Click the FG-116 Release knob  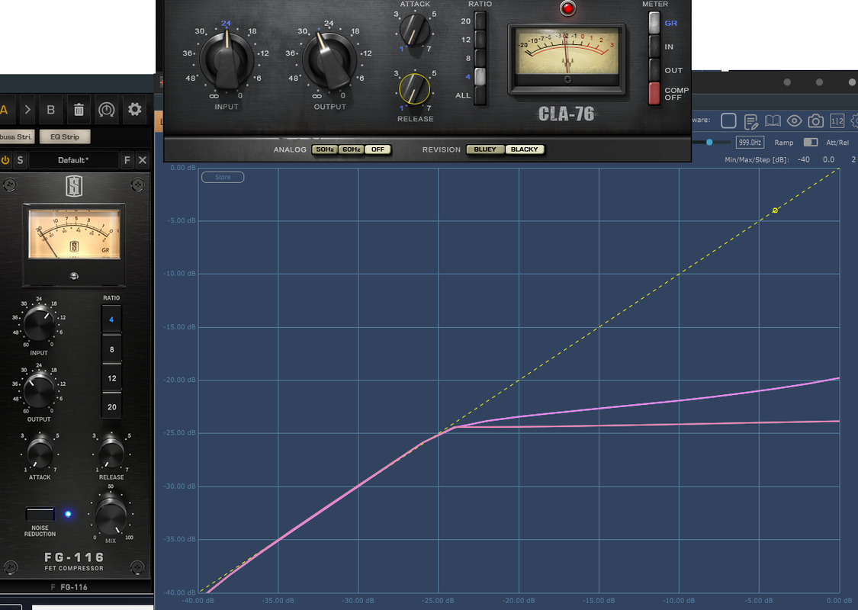111,453
